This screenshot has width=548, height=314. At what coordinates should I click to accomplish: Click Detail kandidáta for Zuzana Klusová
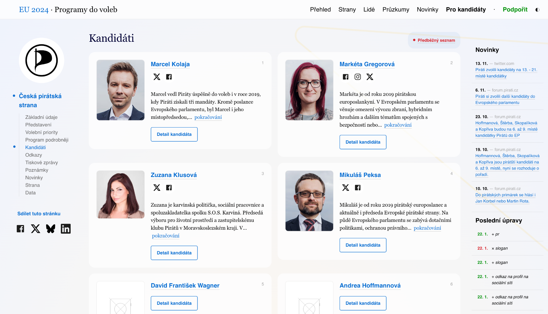click(x=174, y=253)
